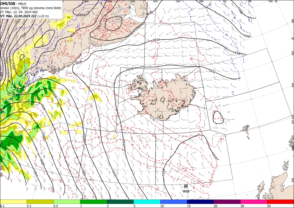Image resolution: width=294 pixels, height=208 pixels.
Task: Click the red 50+ legend swatch
Action: [280, 202]
